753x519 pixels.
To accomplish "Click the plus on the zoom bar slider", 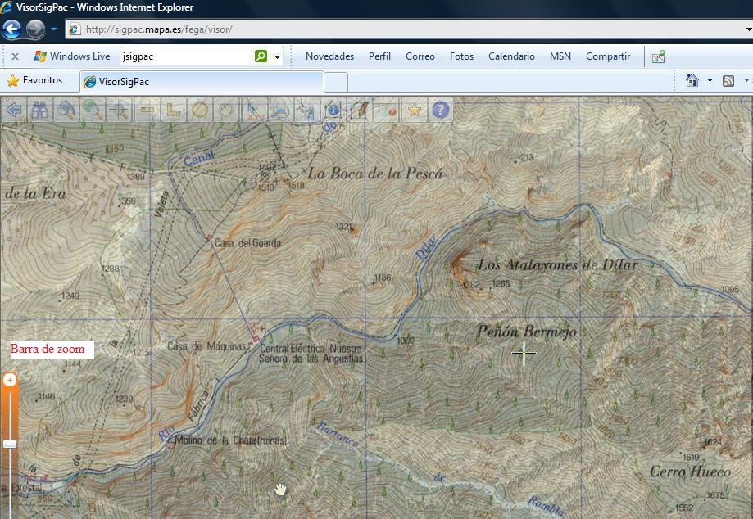I will click(8, 379).
